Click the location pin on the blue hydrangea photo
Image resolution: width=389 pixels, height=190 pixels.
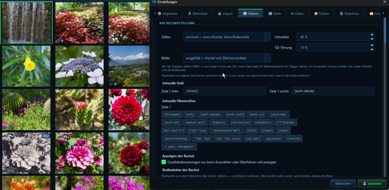point(62,84)
